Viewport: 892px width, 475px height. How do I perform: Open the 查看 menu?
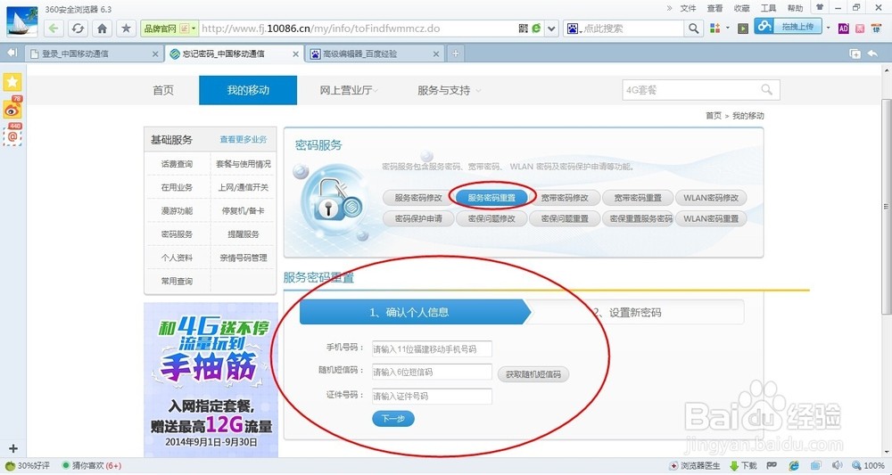(715, 9)
